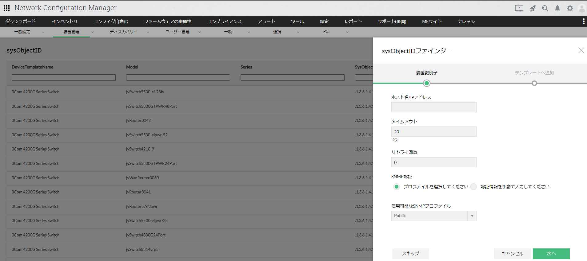587x261 pixels.
Task: Close the sysObjectID finder panel
Action: (x=581, y=50)
